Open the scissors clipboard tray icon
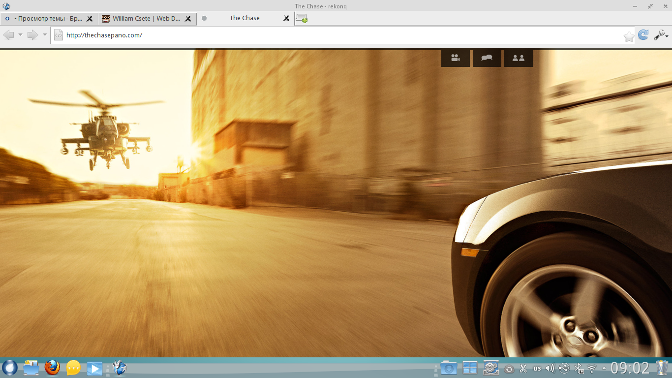 (x=523, y=368)
